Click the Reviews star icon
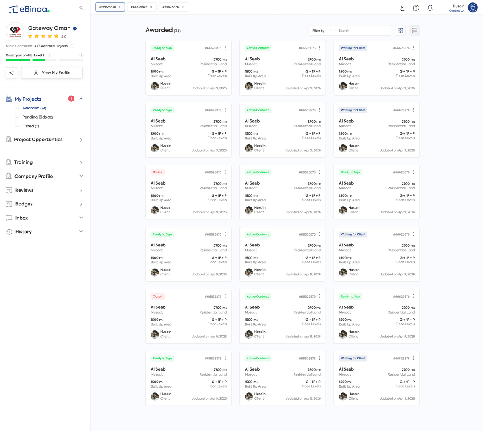 pos(9,190)
